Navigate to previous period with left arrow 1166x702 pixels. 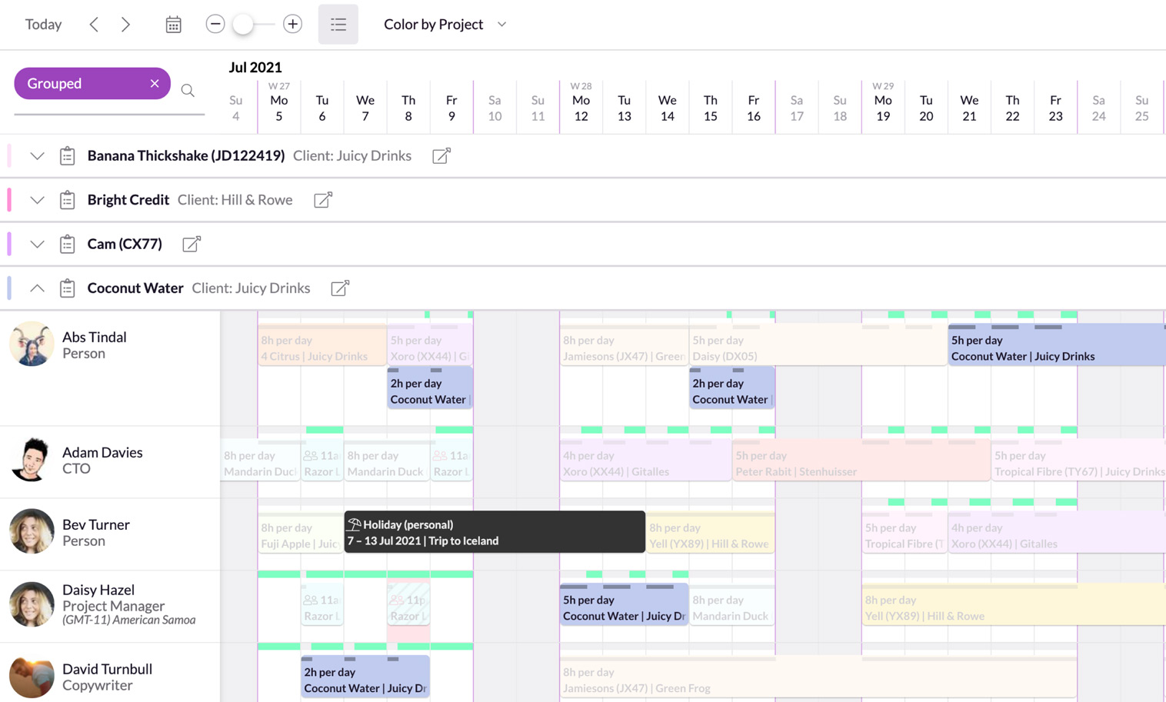pos(94,24)
